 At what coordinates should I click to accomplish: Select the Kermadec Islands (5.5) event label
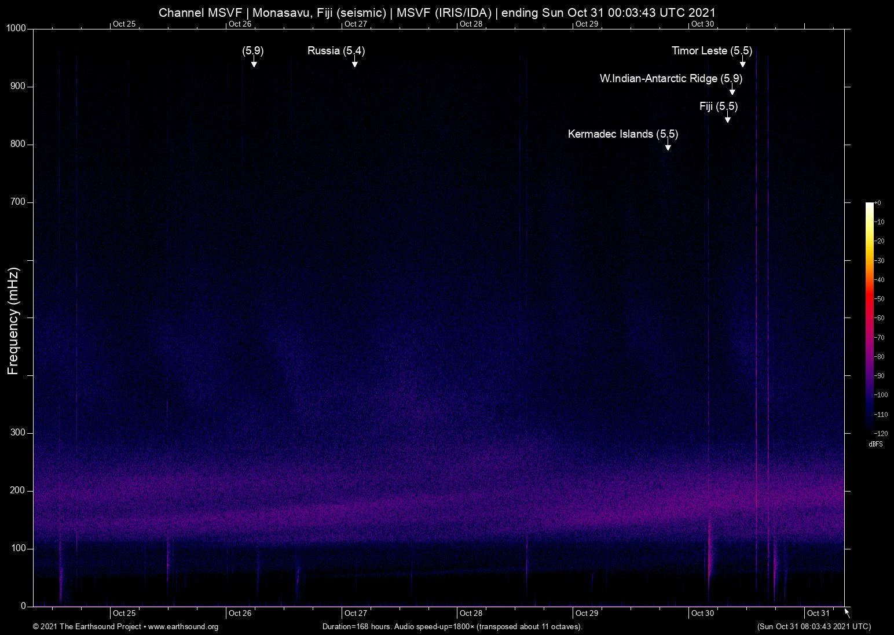pyautogui.click(x=623, y=134)
